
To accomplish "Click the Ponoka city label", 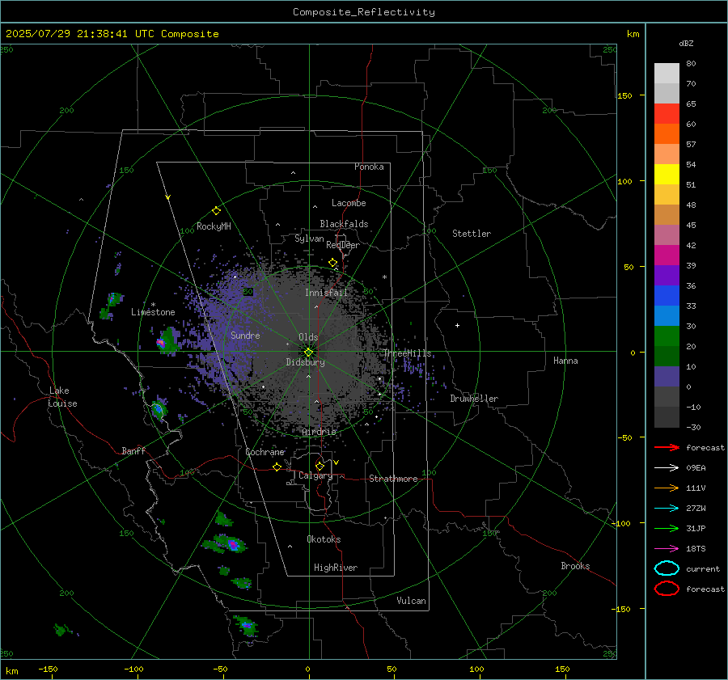I will pyautogui.click(x=369, y=167).
